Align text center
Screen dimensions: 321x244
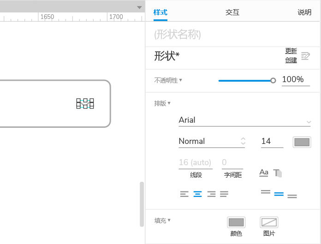tap(197, 194)
